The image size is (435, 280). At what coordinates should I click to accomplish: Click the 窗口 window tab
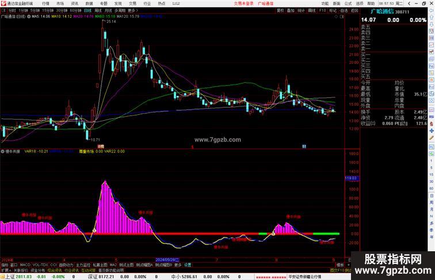14,265
